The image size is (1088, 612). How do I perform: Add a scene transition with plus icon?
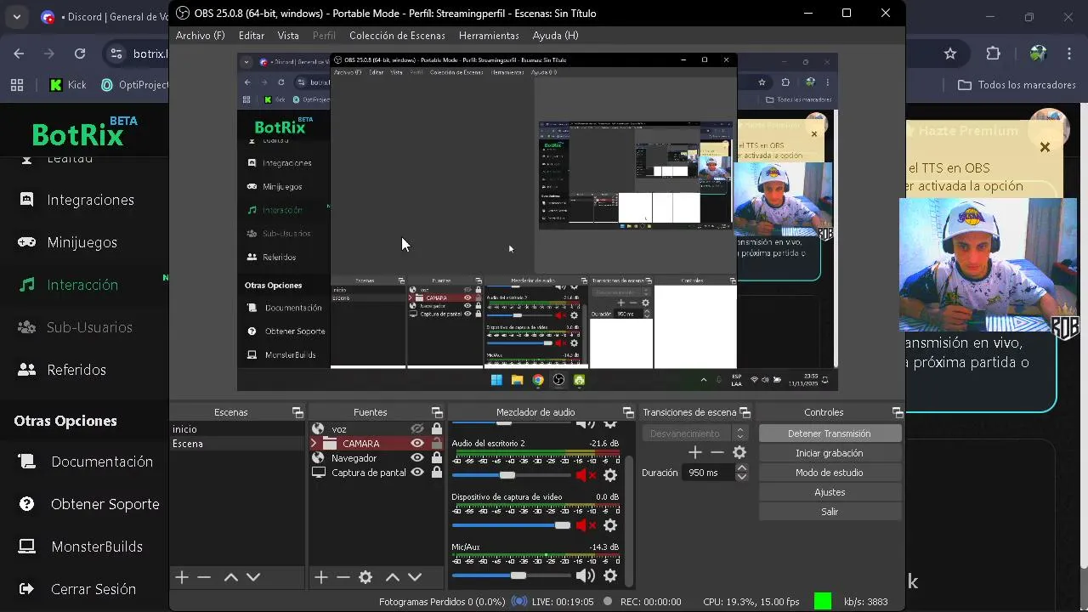[695, 453]
